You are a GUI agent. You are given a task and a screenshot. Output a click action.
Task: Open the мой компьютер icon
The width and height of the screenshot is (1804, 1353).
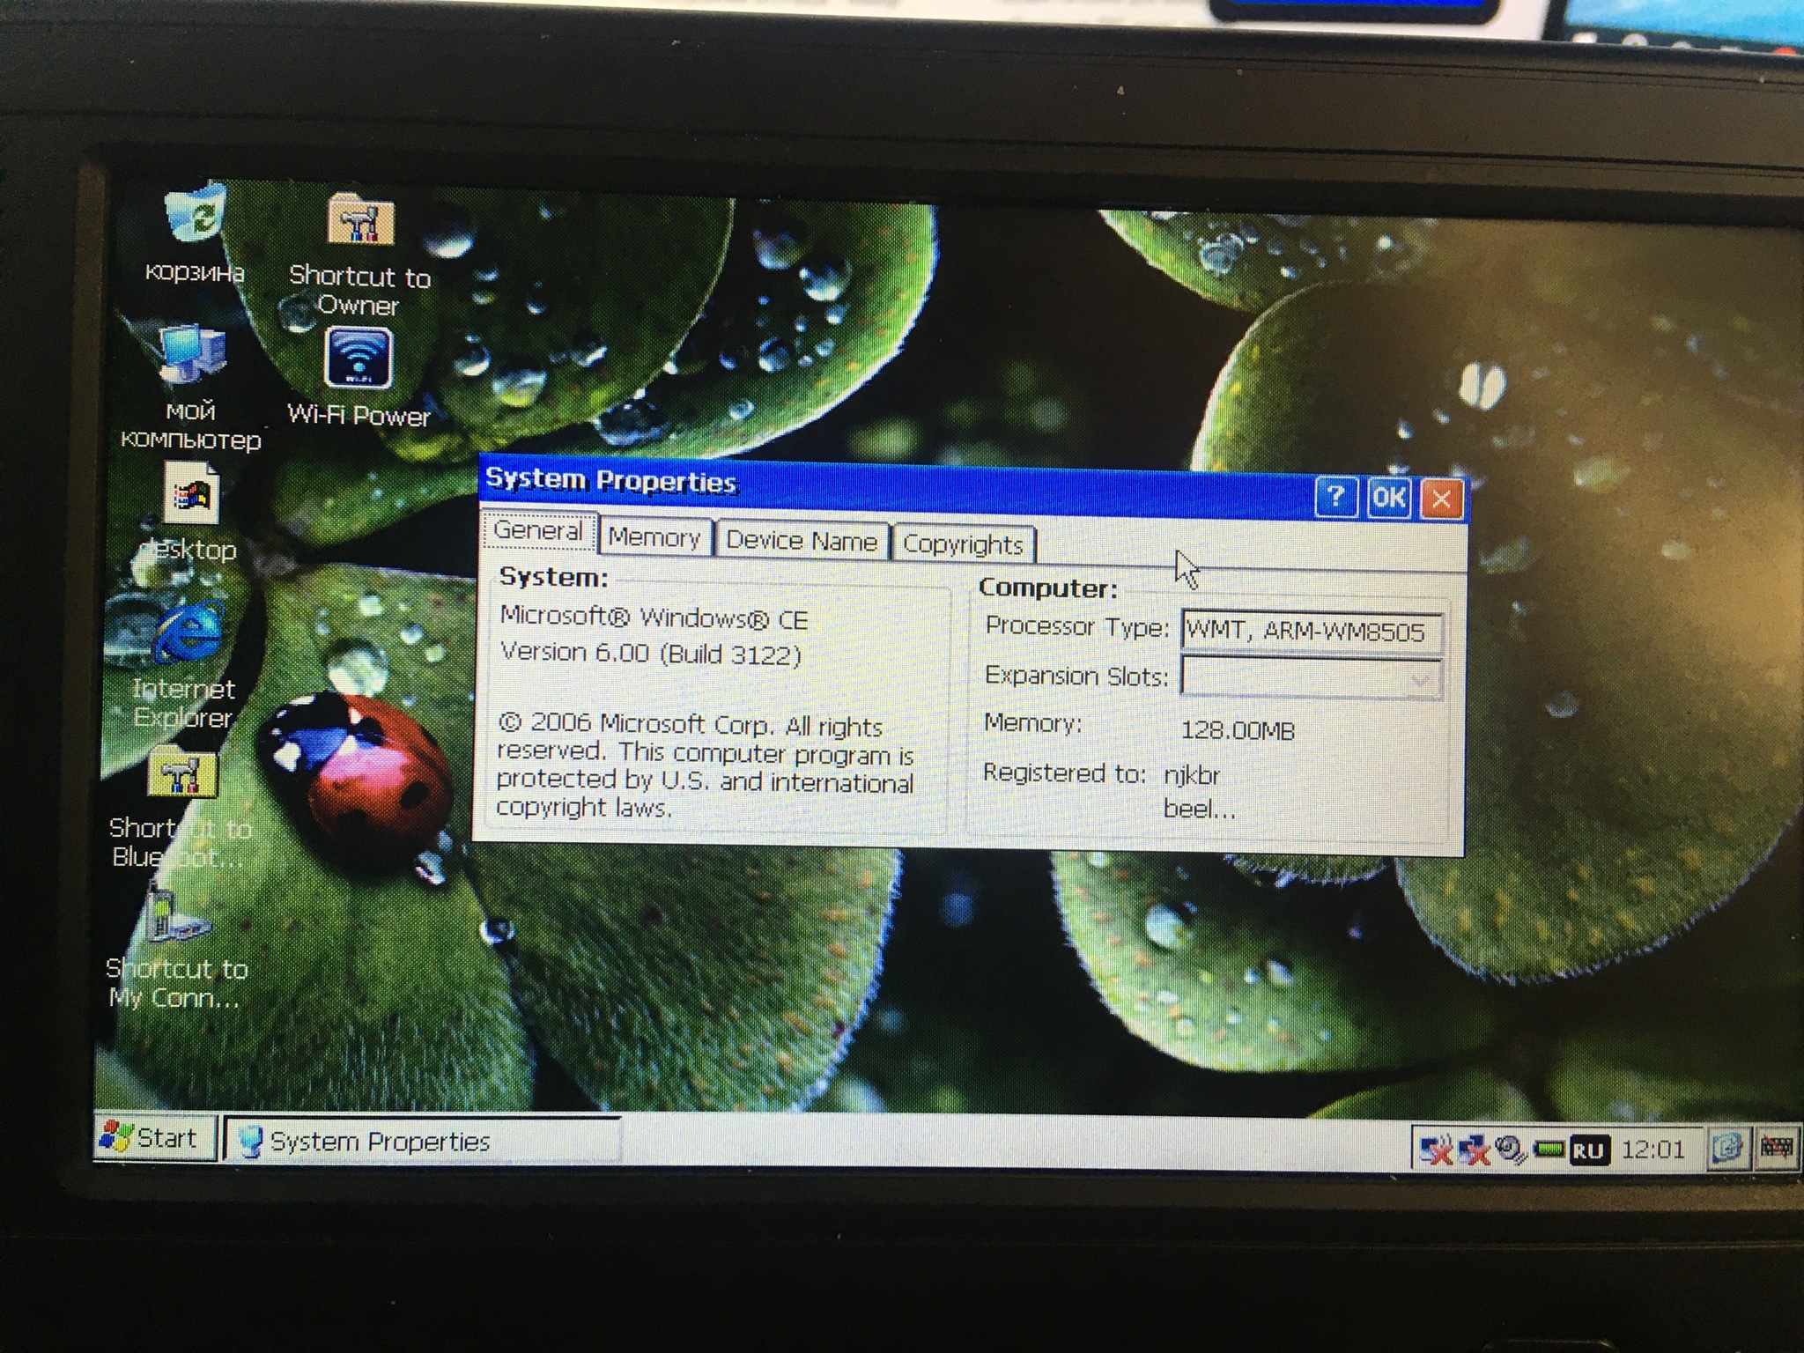[191, 359]
